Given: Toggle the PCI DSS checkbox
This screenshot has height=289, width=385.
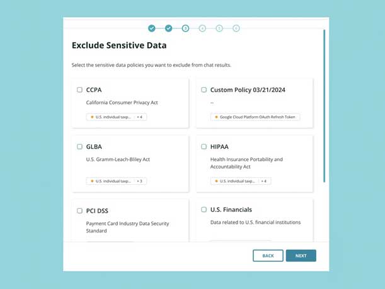Looking at the screenshot, I should [79, 211].
